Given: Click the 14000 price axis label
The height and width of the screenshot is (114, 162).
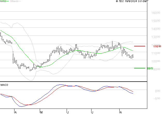Looking at the screenshot, I should click(156, 29).
